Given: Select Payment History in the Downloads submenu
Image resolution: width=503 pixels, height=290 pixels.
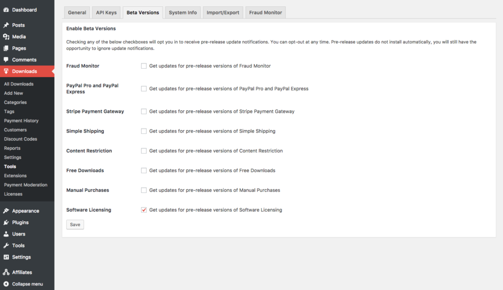Looking at the screenshot, I should (22, 121).
